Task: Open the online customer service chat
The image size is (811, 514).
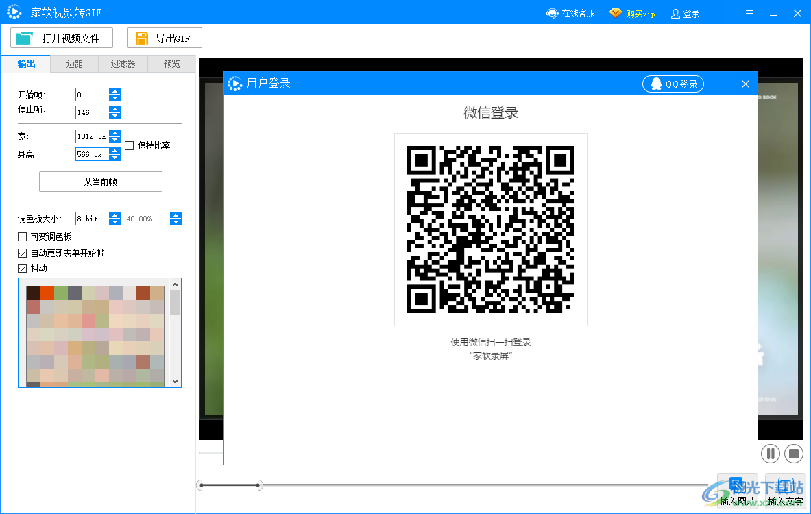Action: point(570,14)
